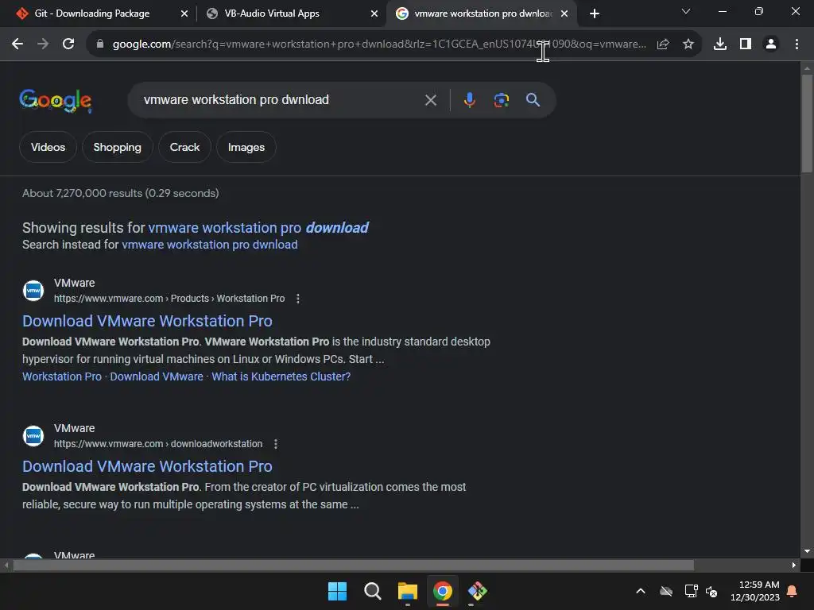Viewport: 814px width, 610px height.
Task: Search instead for vmware workstation pro dwnload
Action: [210, 245]
